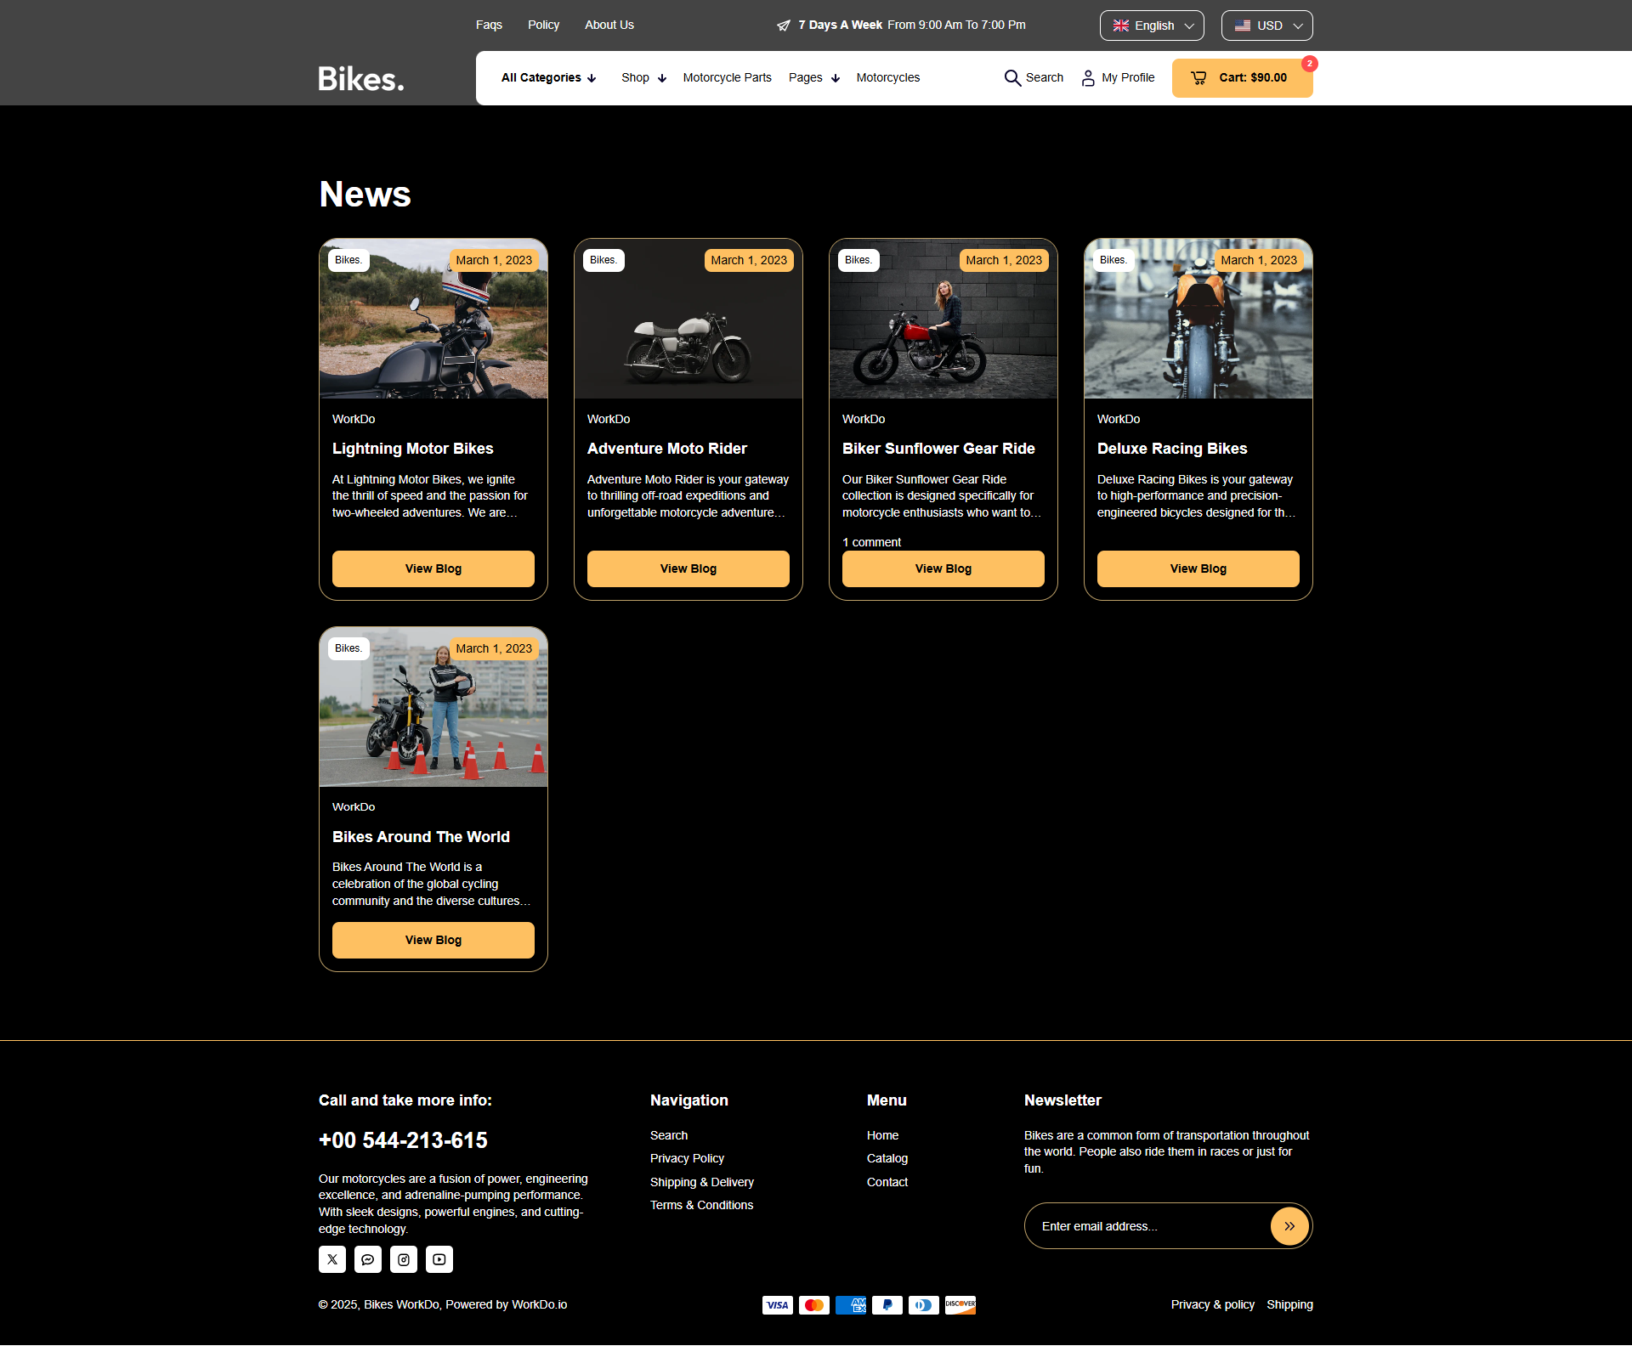Viewport: 1632px width, 1346px height.
Task: Select the About Us menu item
Action: [609, 25]
